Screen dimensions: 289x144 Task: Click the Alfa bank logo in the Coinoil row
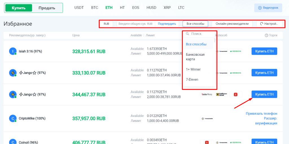click(x=207, y=142)
